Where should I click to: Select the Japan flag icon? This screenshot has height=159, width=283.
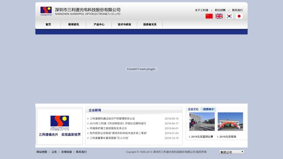pos(239,16)
